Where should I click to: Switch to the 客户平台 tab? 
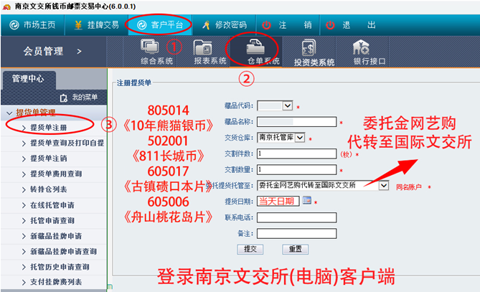160,25
